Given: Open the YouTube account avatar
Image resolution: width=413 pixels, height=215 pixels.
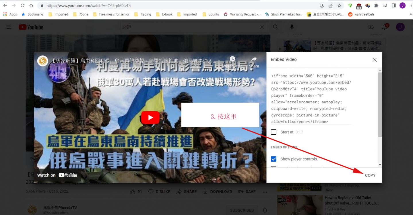Looking at the screenshot, I should [400, 27].
